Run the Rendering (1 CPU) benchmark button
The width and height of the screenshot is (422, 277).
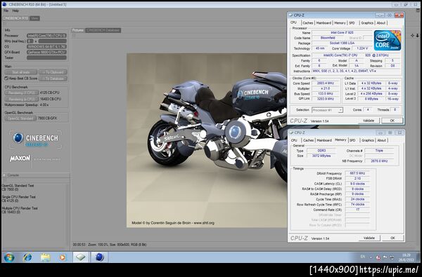click(22, 93)
